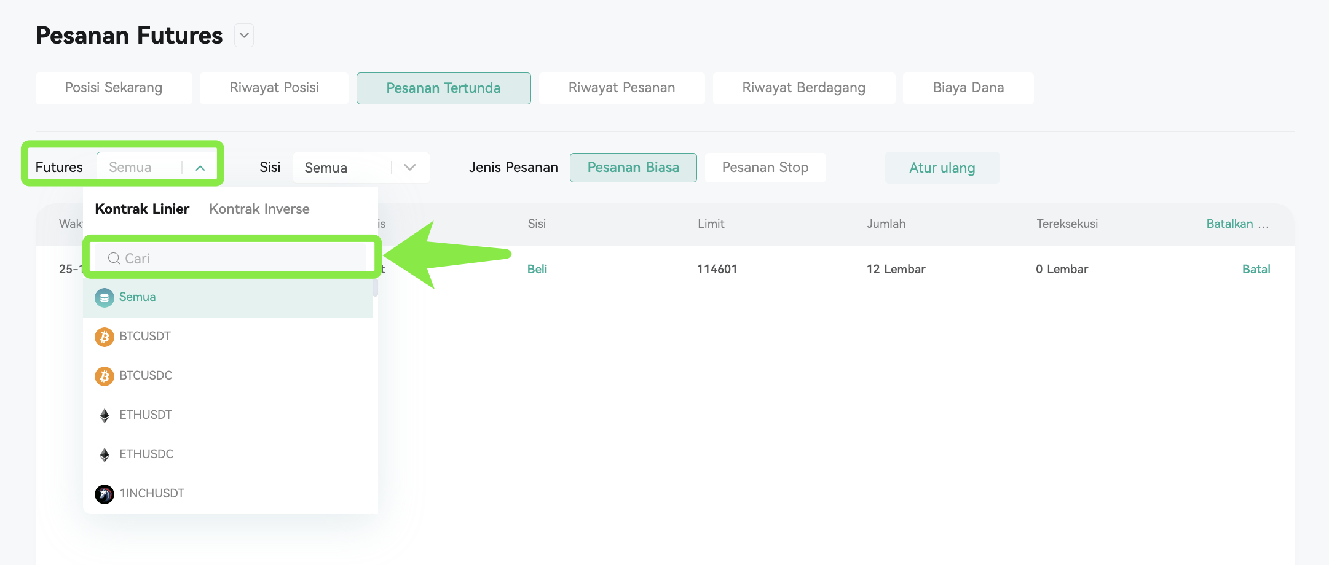
Task: Click Batalkan all orders link in header
Action: pyautogui.click(x=1237, y=224)
